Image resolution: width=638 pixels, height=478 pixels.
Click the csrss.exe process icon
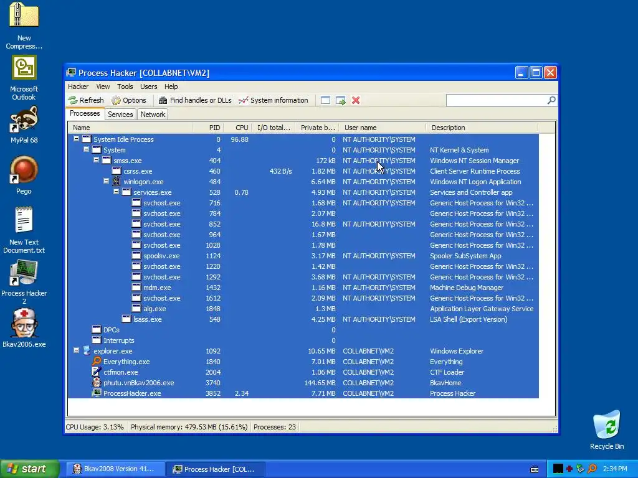pos(117,171)
